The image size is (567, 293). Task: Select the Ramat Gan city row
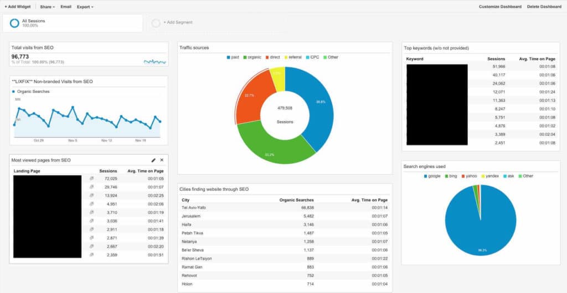285,267
